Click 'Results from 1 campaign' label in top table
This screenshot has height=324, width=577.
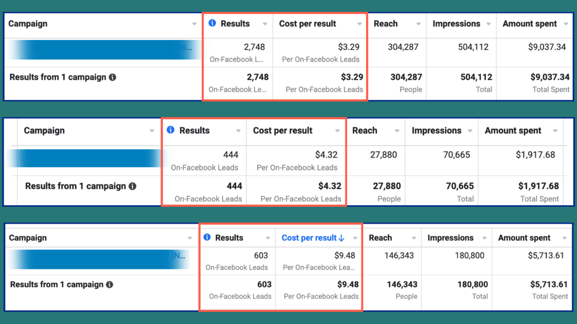coord(58,77)
